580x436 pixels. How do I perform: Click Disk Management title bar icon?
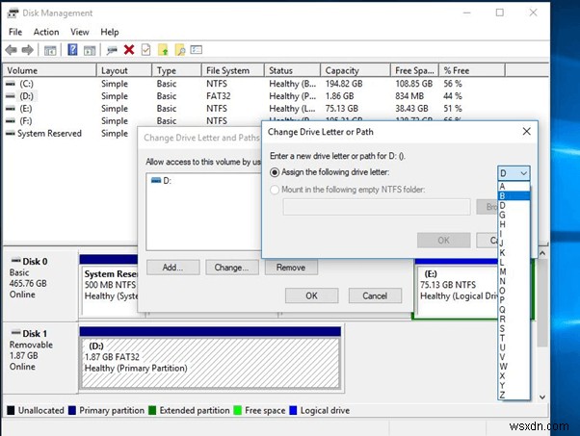click(13, 13)
